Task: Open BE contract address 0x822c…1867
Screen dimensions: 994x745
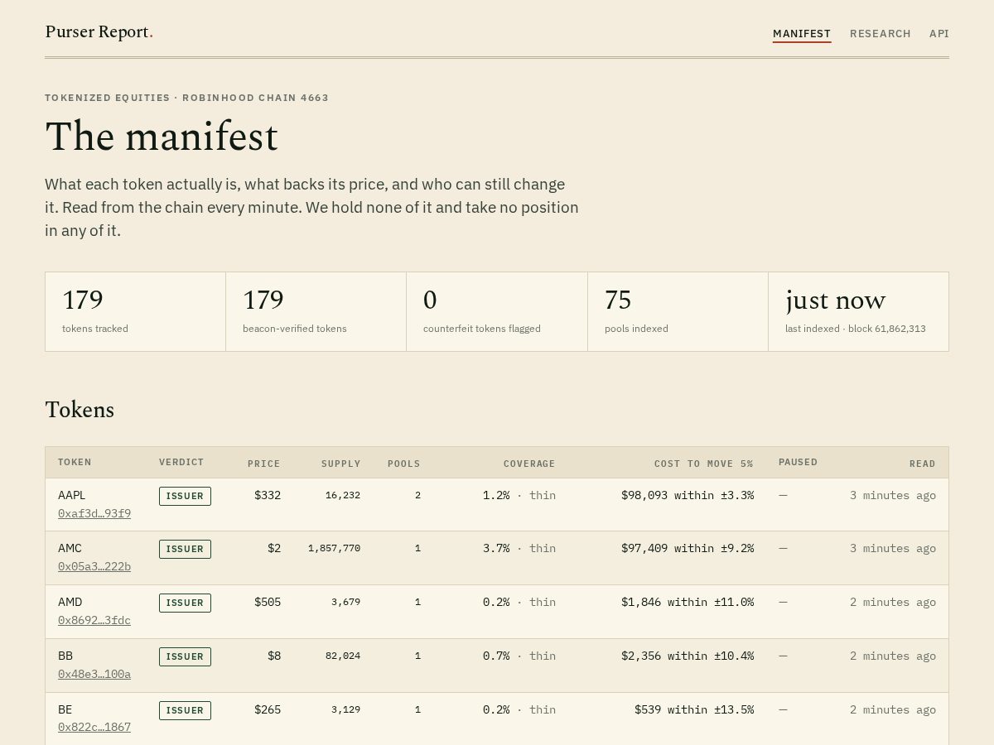Action: [94, 727]
